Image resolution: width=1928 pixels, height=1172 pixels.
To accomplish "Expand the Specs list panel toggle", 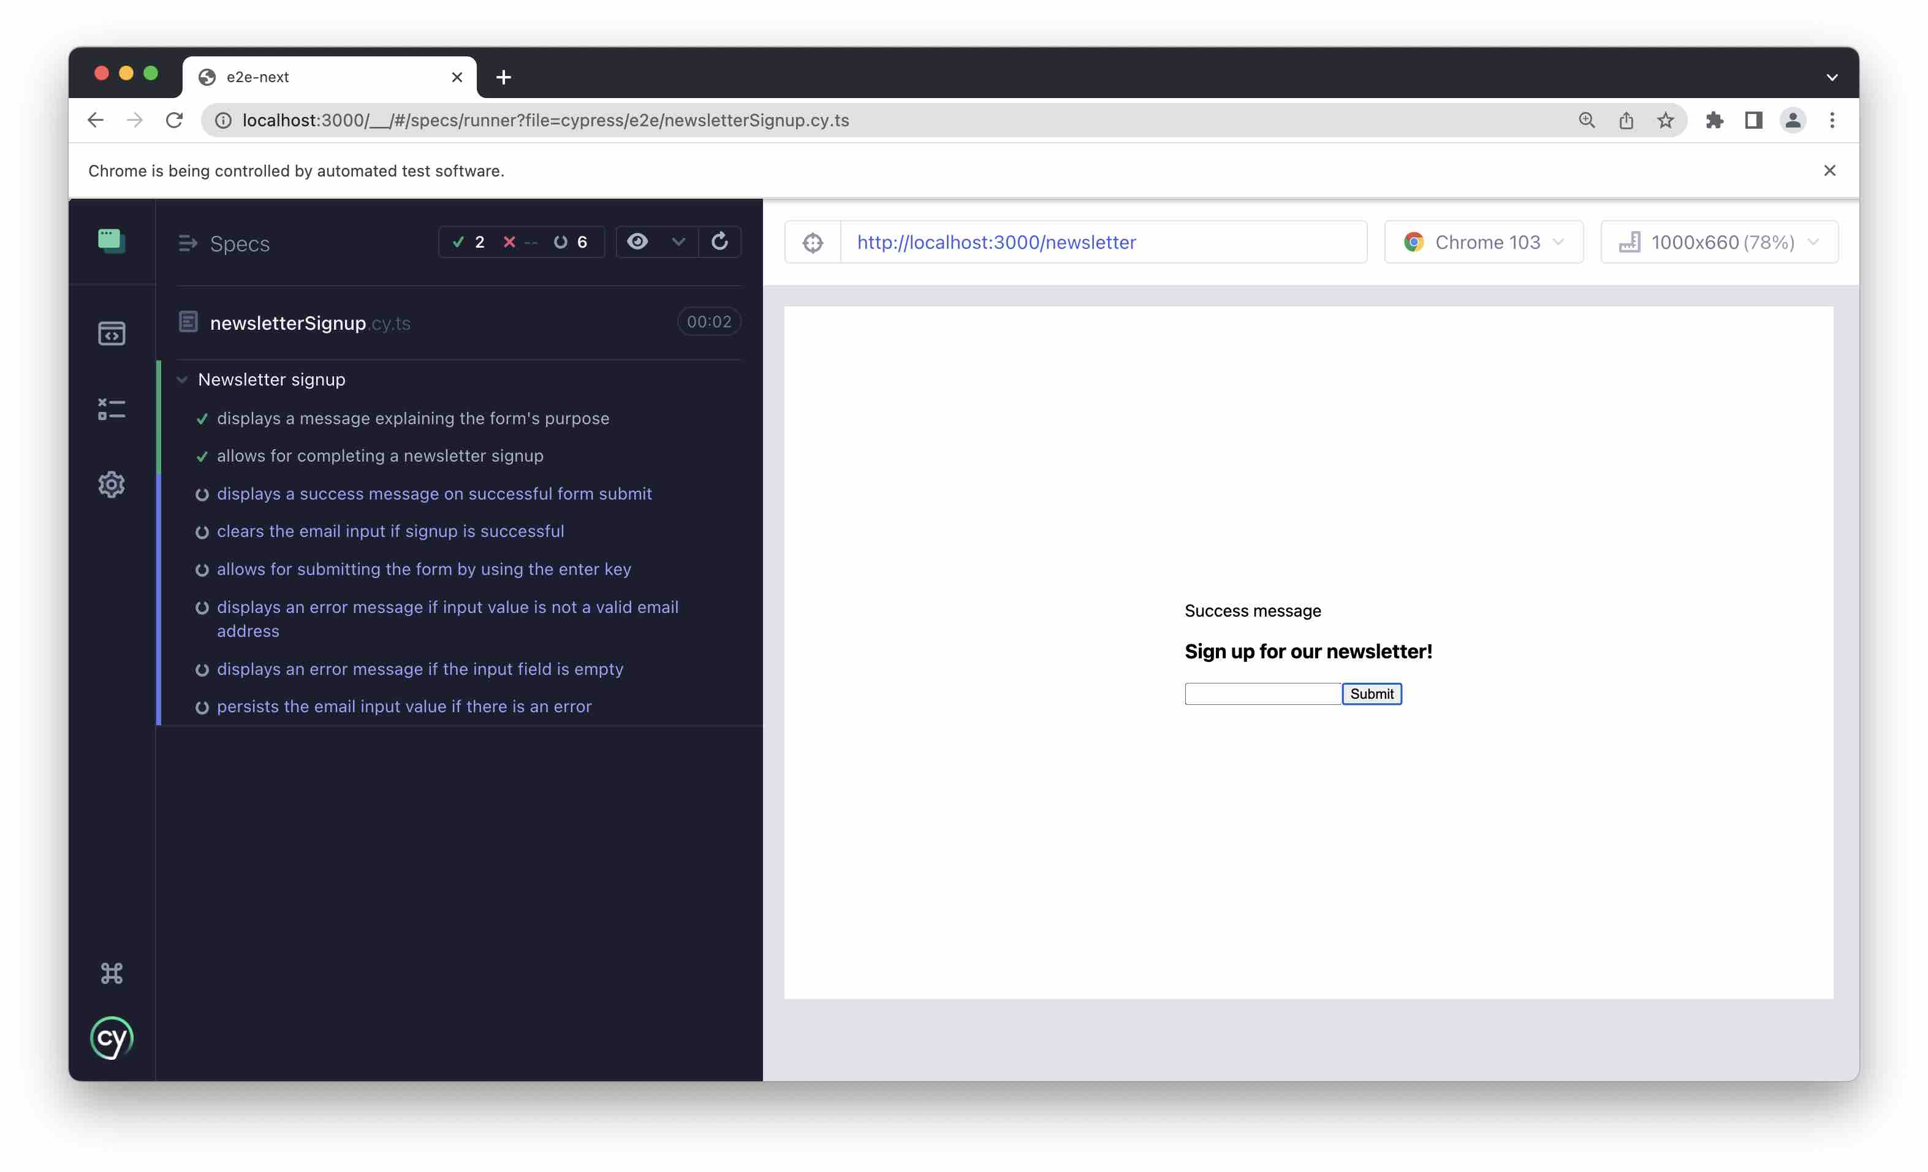I will point(188,243).
